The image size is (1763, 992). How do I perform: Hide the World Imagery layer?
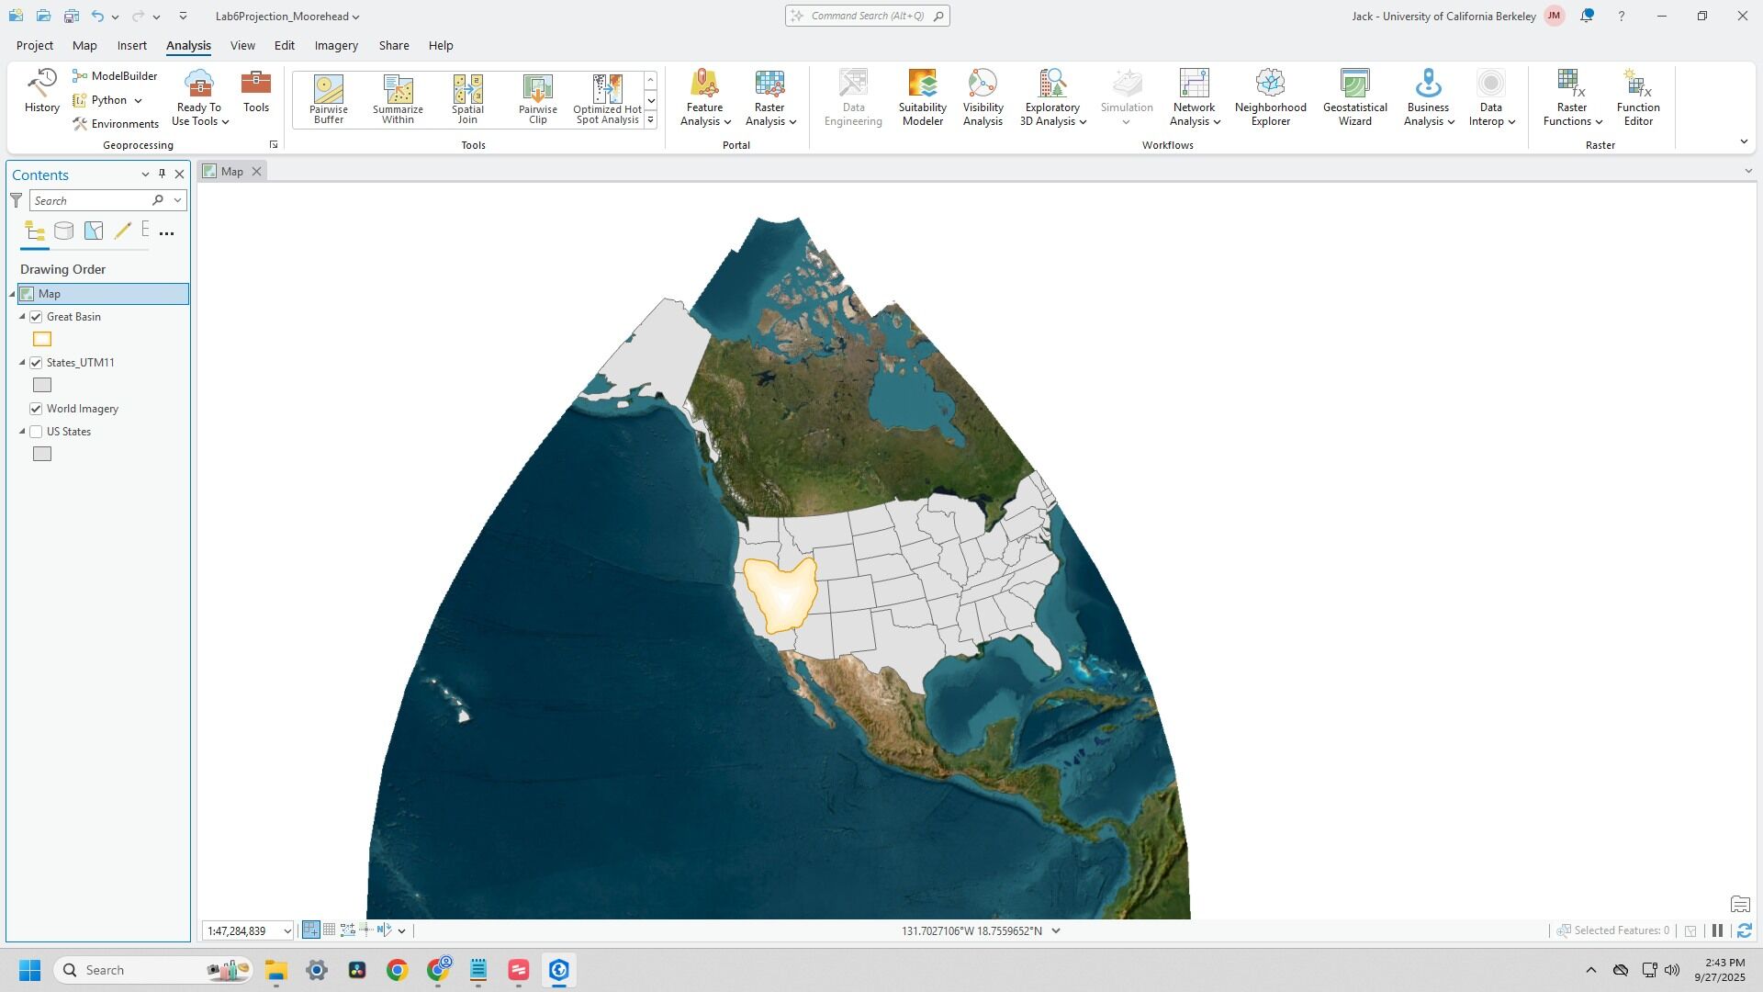pyautogui.click(x=37, y=409)
